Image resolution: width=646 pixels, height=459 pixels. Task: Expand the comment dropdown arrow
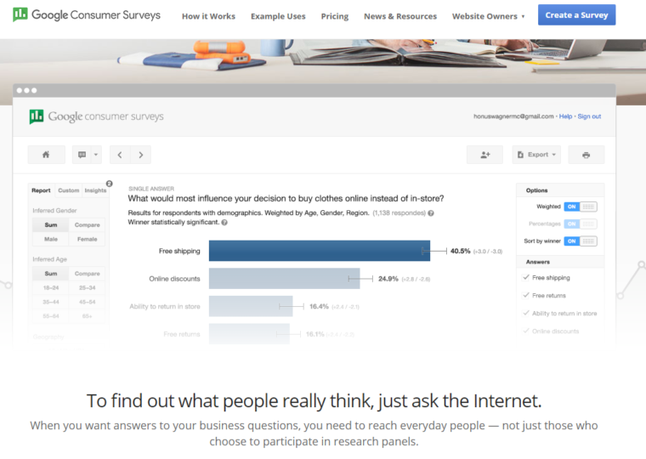(96, 155)
